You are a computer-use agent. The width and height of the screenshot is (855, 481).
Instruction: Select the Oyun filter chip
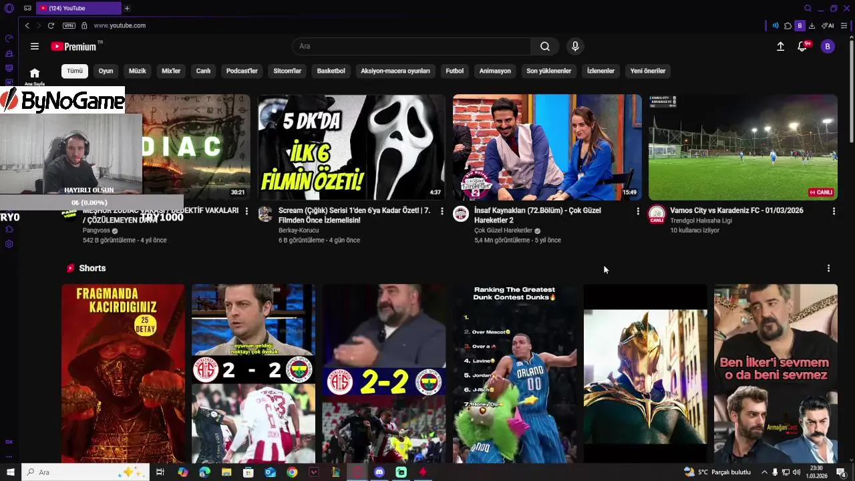point(106,71)
